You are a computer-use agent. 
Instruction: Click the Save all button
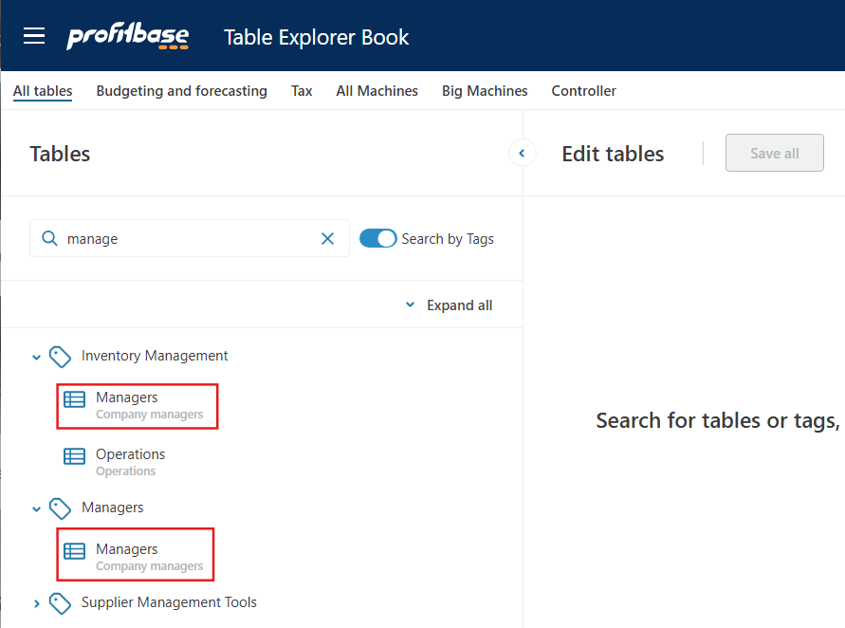pos(774,154)
